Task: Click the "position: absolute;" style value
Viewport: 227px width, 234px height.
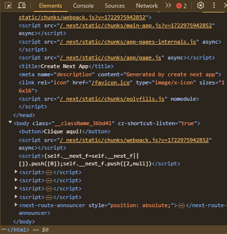Action: coord(141,205)
